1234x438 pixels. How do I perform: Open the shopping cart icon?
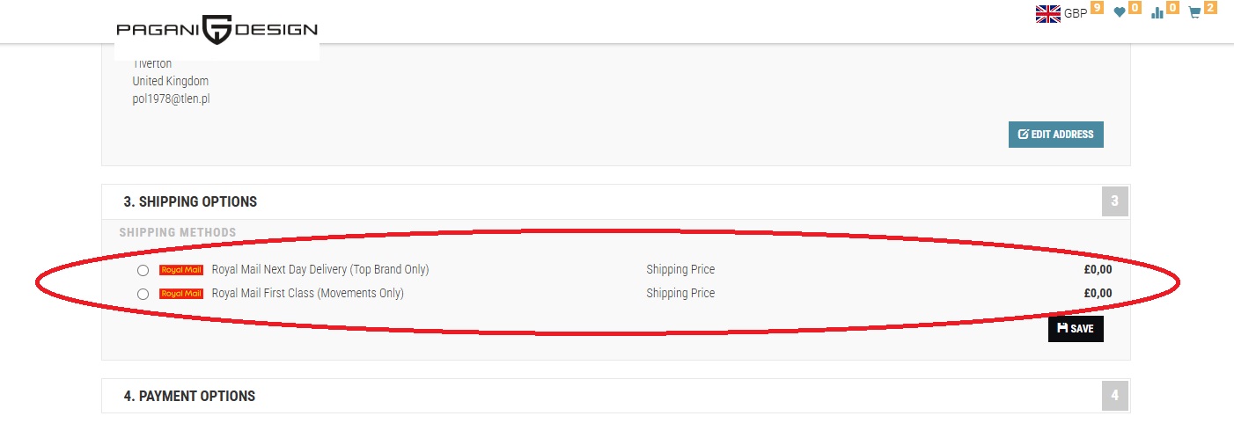pyautogui.click(x=1194, y=13)
